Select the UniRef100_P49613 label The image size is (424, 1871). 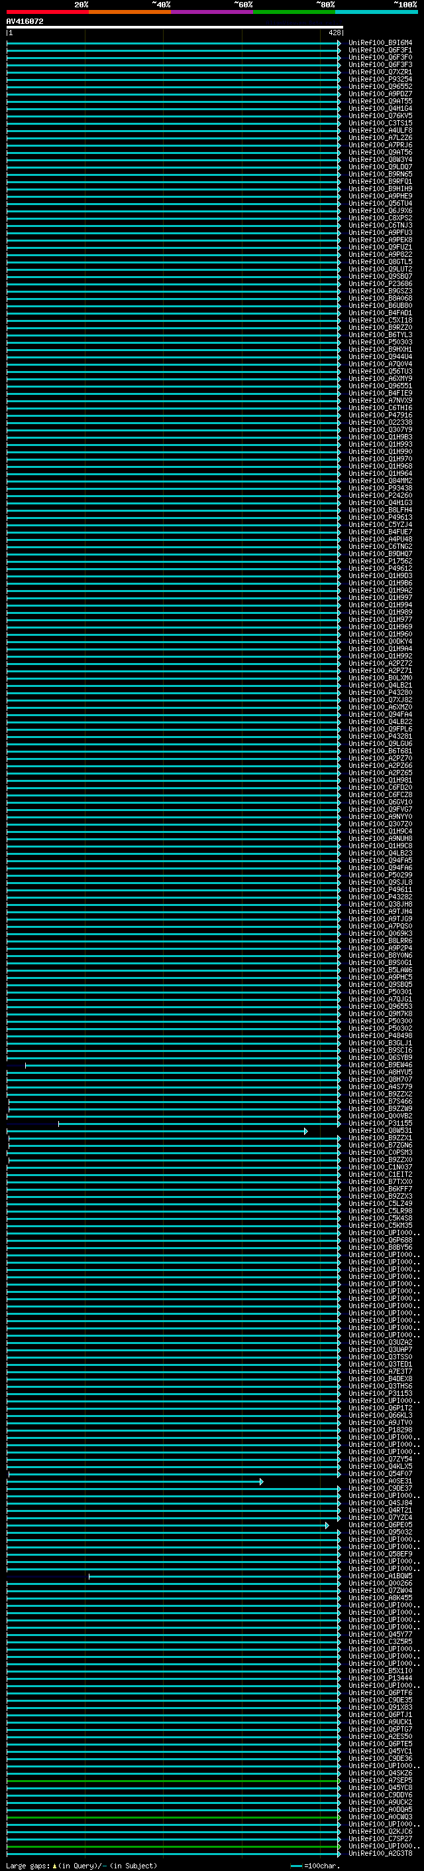click(380, 517)
